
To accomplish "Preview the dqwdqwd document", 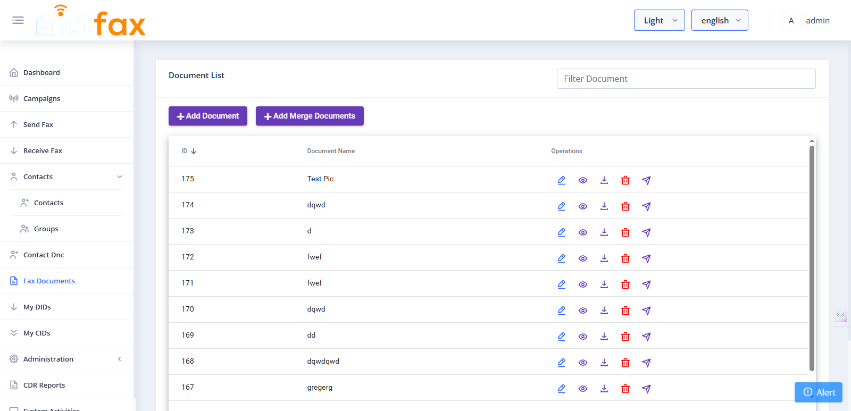I will pos(583,363).
